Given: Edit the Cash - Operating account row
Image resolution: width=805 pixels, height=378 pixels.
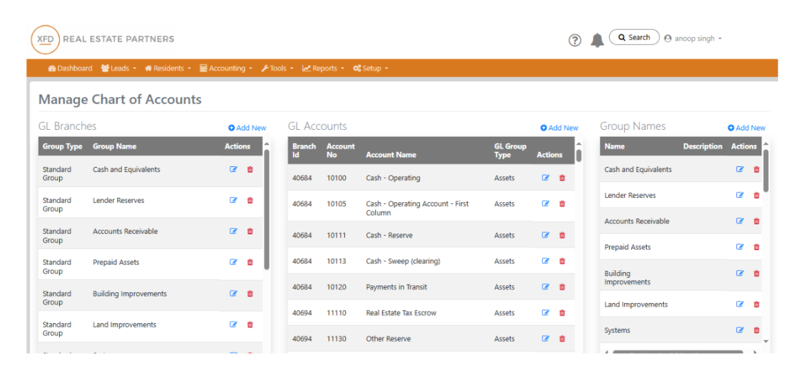Looking at the screenshot, I should [546, 178].
